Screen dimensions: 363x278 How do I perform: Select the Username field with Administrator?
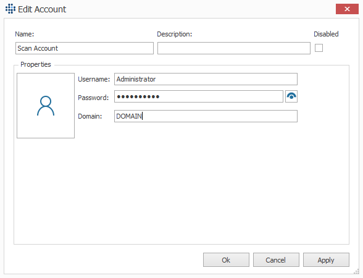[x=206, y=79]
